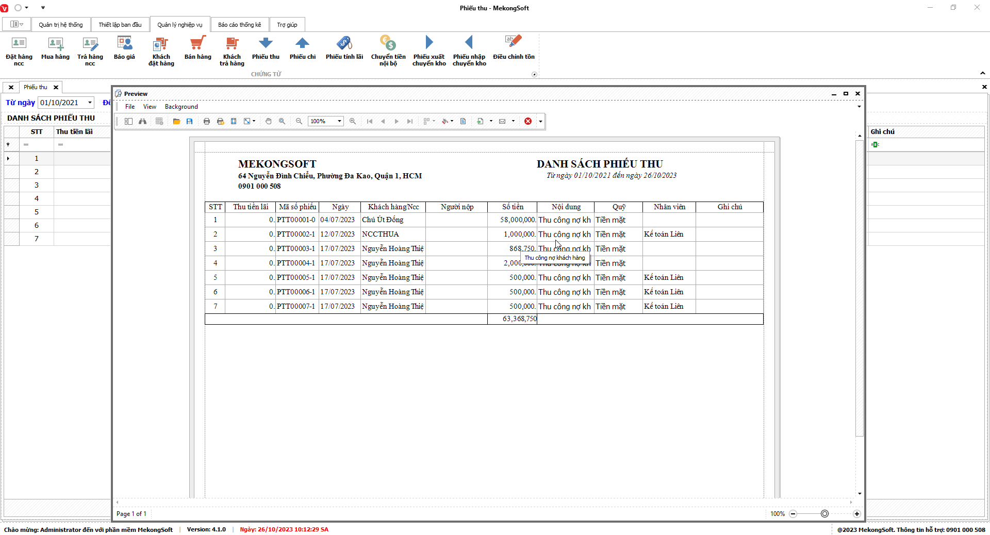Open the Chuyển tiền nội bộ icon
This screenshot has width=990, height=535.
[x=388, y=50]
